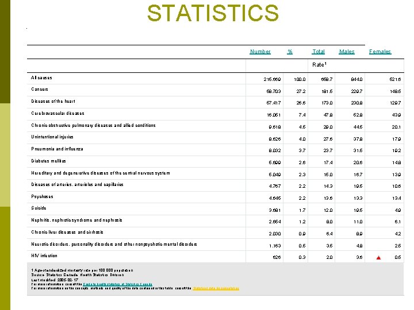
Task: Select the 'Pneumonia and influenza' row label
Action: (57, 149)
